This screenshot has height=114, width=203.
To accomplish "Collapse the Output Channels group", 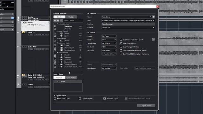I will (57, 24).
